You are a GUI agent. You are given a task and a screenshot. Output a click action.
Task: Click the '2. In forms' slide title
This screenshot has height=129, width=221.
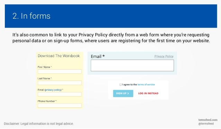pyautogui.click(x=32, y=16)
